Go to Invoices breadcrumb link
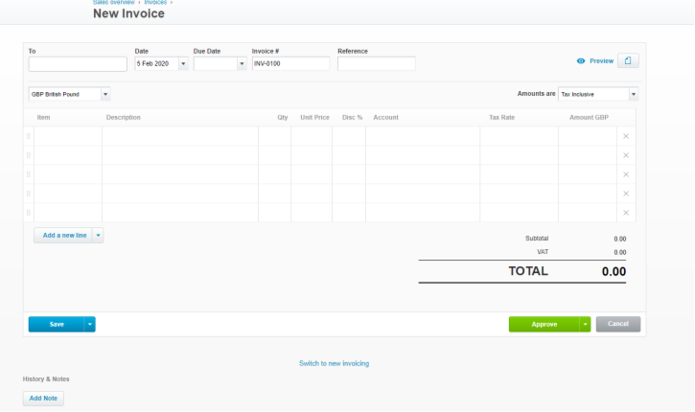This screenshot has width=695, height=412. [x=155, y=2]
